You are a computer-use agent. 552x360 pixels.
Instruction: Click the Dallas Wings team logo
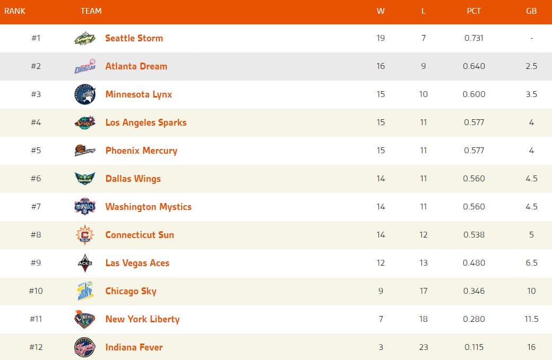click(84, 179)
